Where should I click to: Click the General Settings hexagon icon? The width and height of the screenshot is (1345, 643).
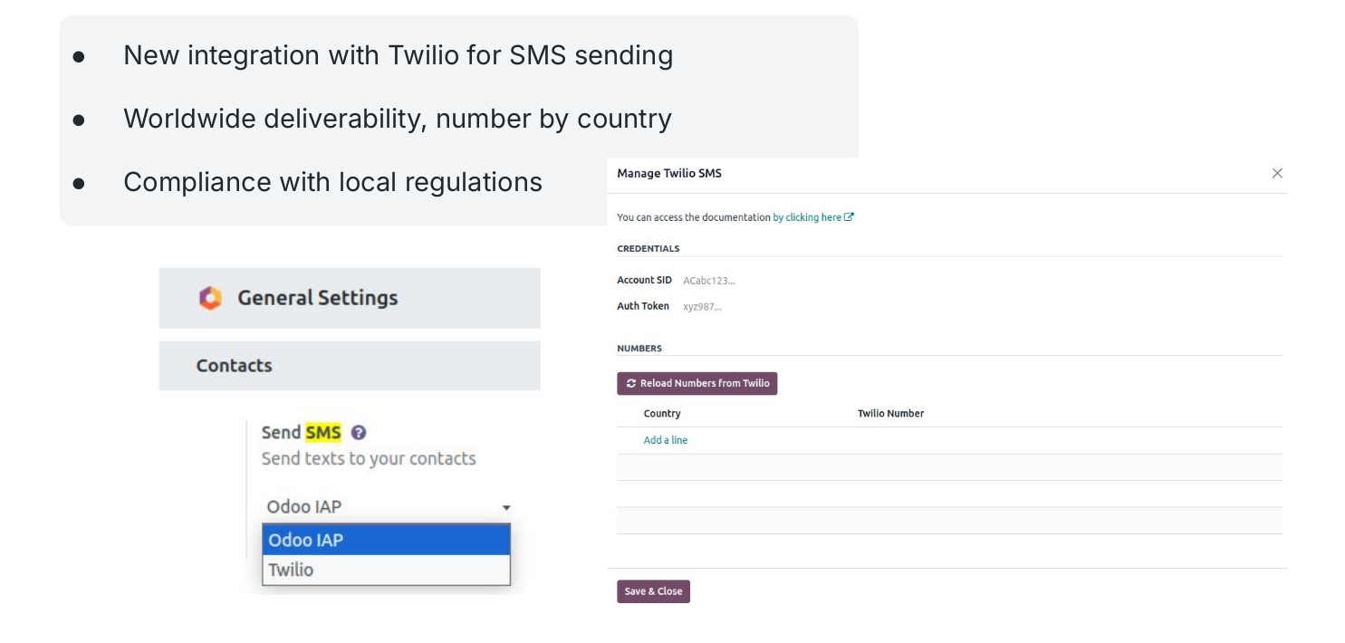[210, 298]
